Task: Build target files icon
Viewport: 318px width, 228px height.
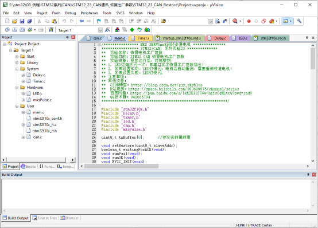Action: coord(14,30)
